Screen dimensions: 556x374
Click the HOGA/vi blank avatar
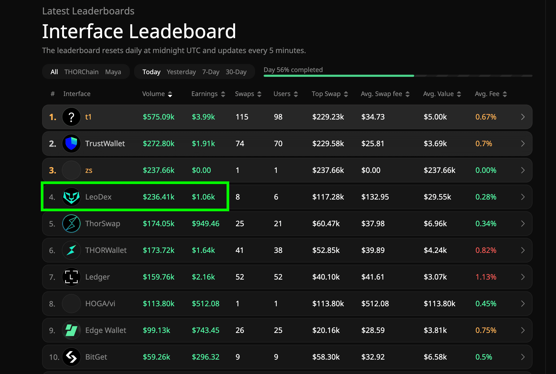click(x=71, y=304)
